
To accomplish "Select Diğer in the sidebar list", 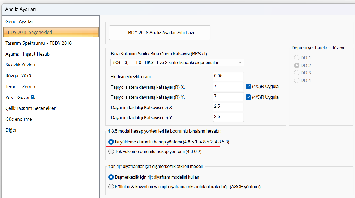I will [11, 130].
